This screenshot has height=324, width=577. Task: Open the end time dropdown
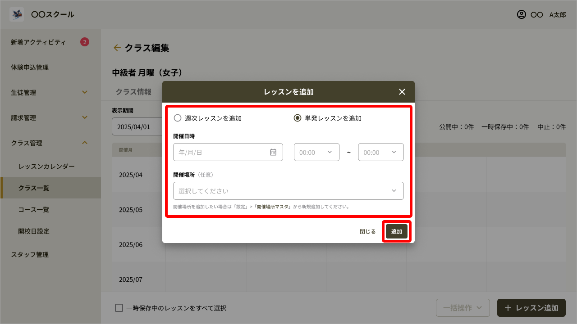(x=381, y=152)
